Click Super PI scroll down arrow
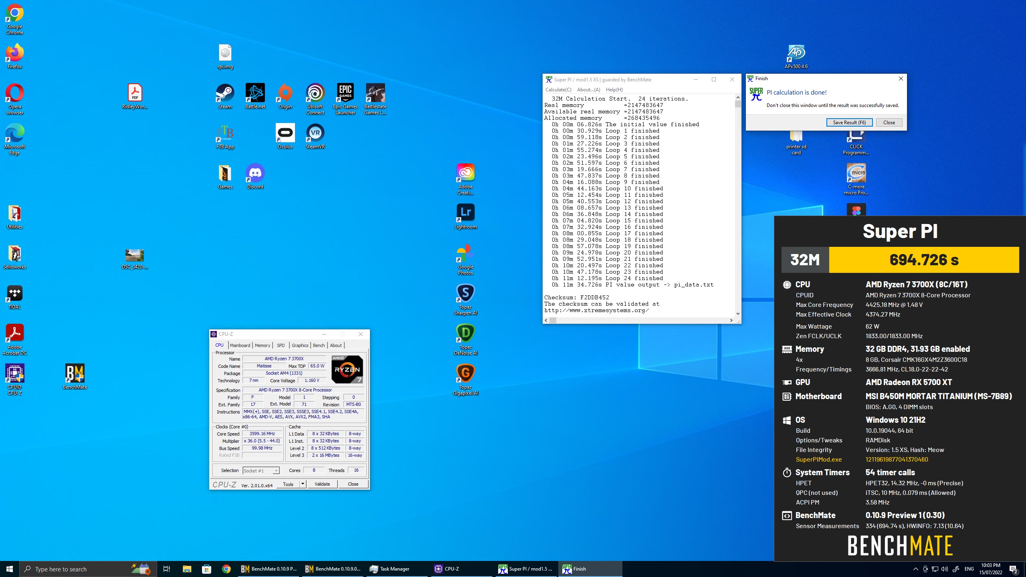 coord(738,314)
